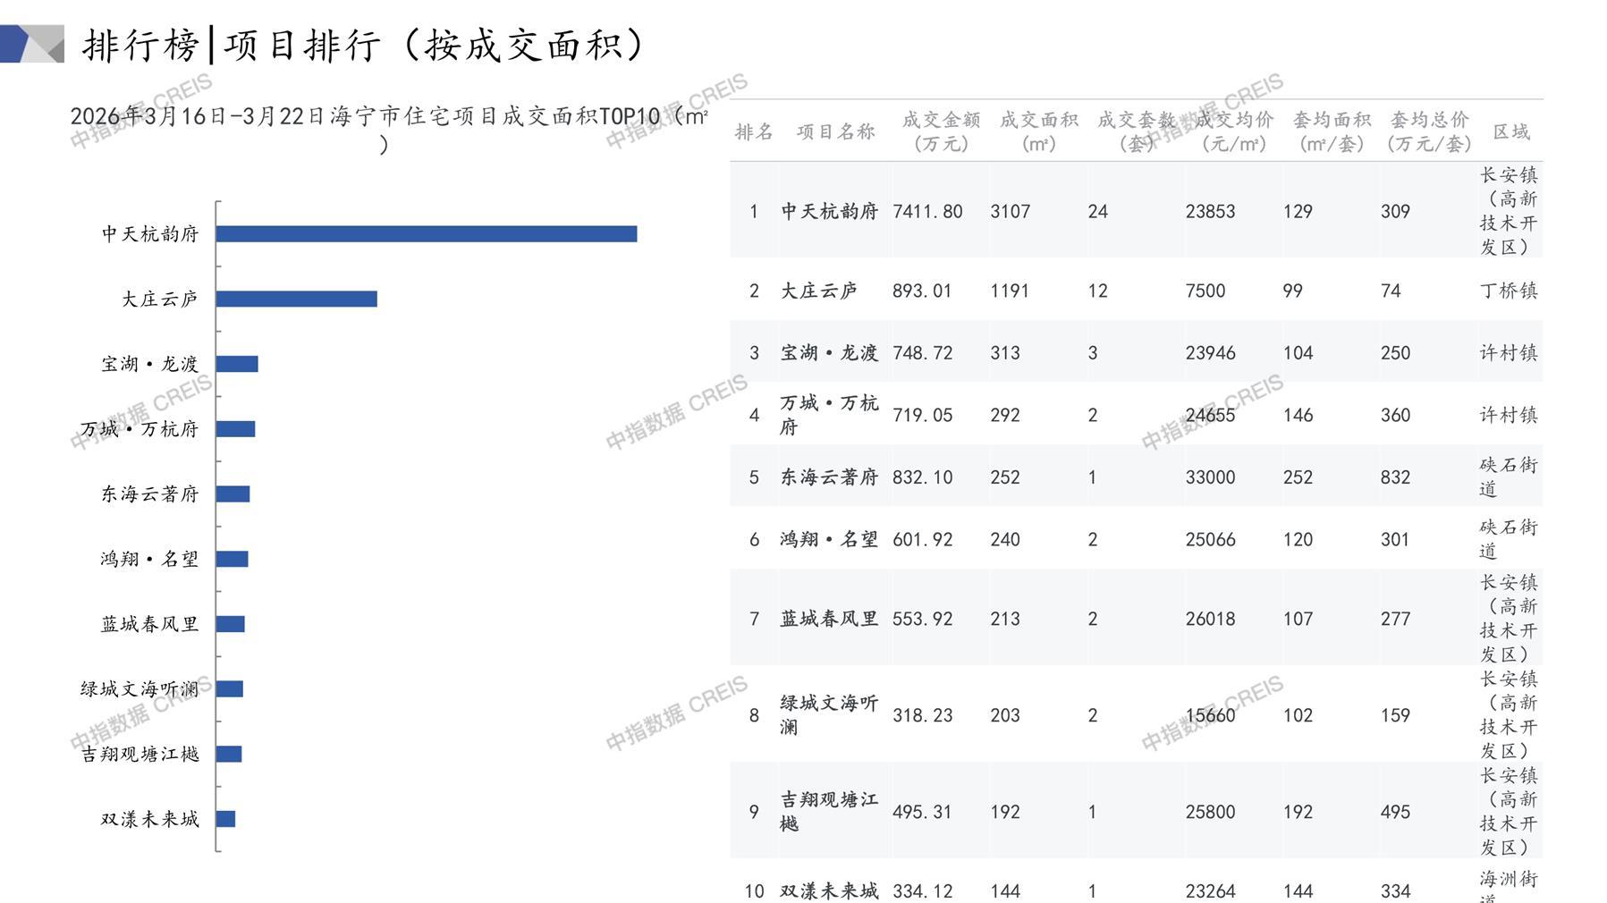
Task: Click the 成交面积 column header
Action: click(1038, 131)
